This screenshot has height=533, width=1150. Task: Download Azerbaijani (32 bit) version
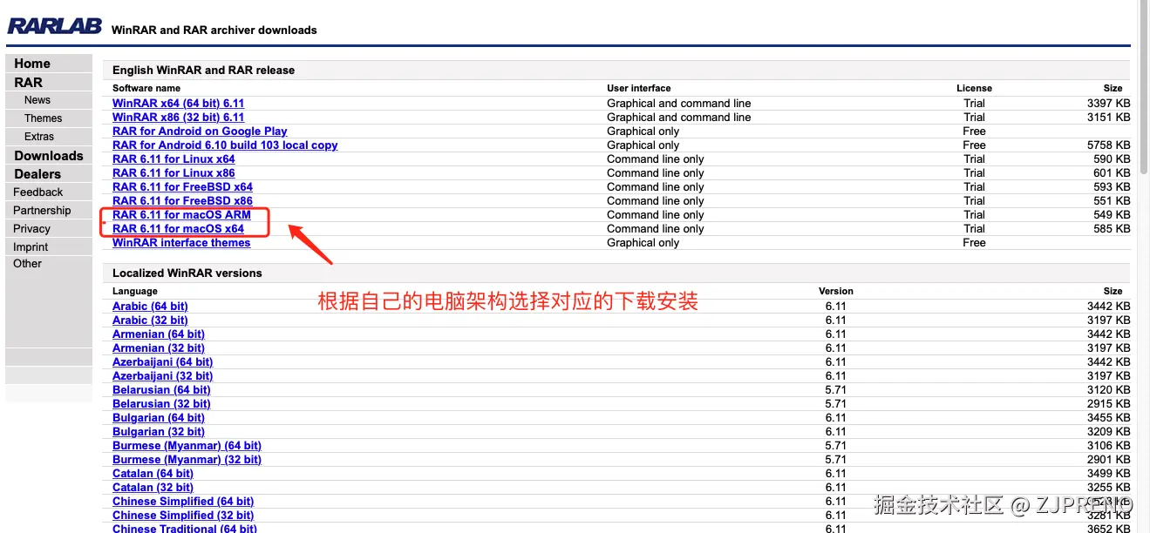[163, 376]
